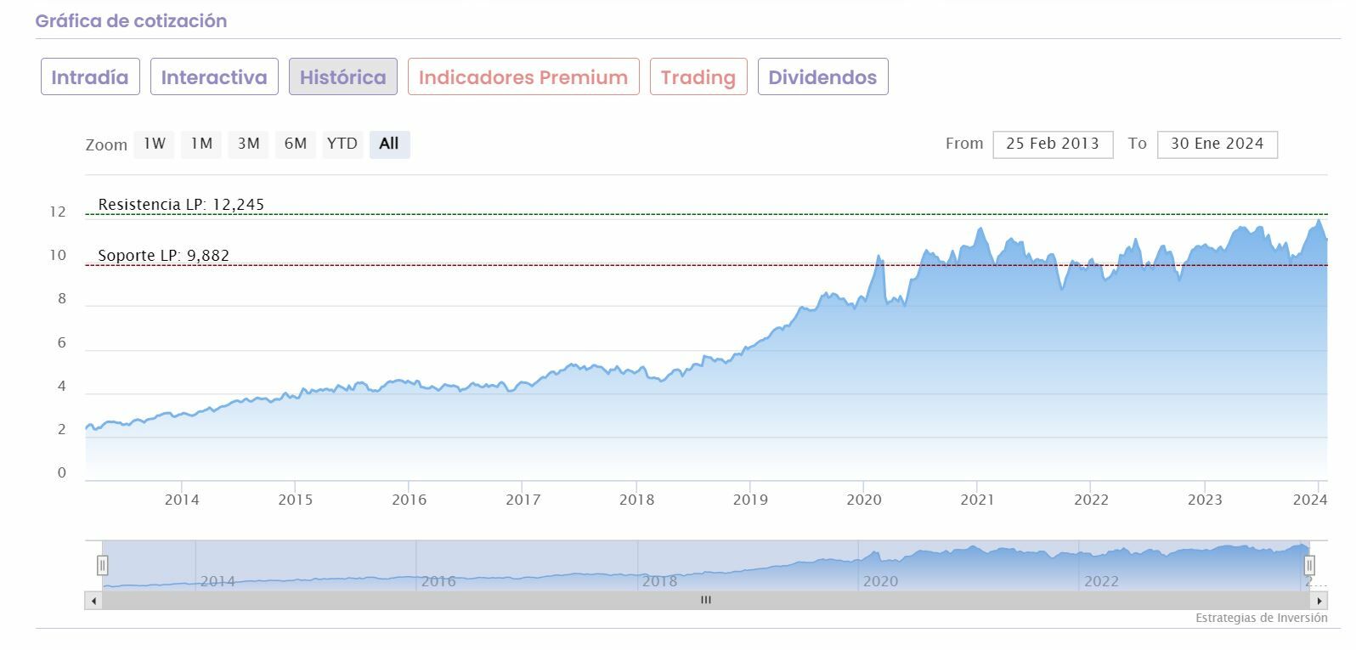Select the YTD zoom range
The width and height of the screenshot is (1356, 650).
[x=342, y=144]
